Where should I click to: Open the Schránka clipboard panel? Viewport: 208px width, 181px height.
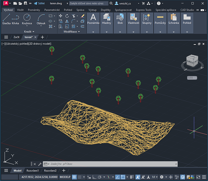tap(173, 19)
